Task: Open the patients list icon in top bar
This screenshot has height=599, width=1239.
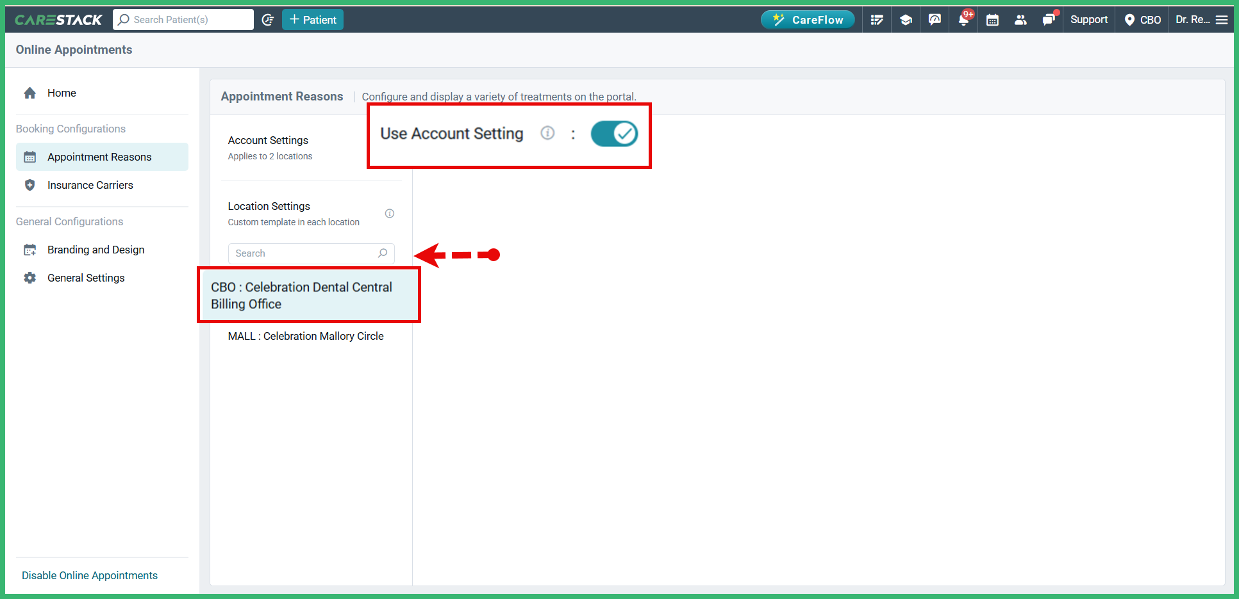Action: [x=1020, y=19]
